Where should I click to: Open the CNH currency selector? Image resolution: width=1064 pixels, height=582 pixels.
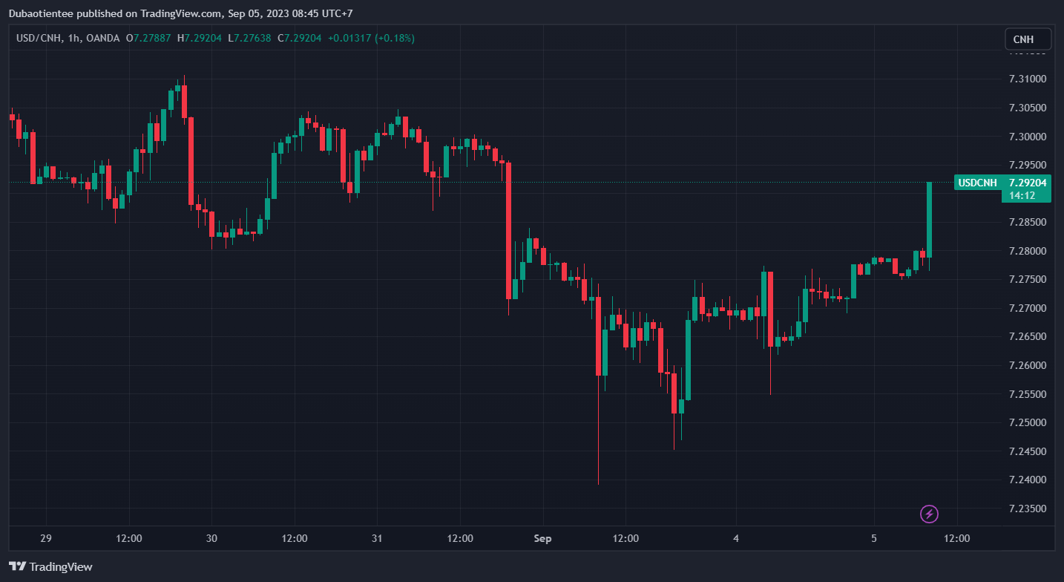point(1028,39)
